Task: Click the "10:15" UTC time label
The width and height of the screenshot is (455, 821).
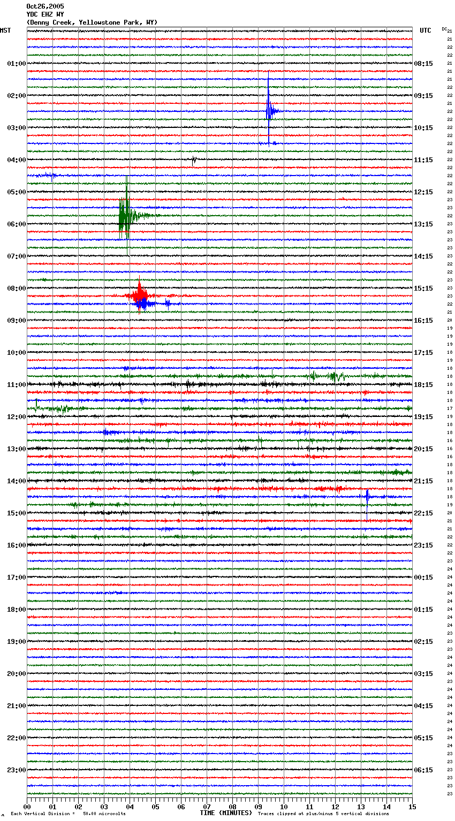Action: 423,128
